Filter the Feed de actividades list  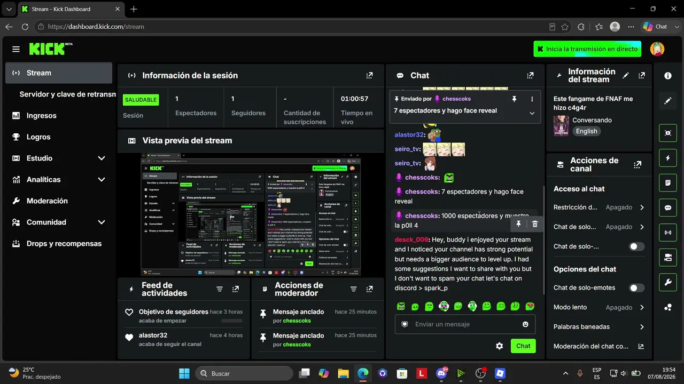[219, 289]
